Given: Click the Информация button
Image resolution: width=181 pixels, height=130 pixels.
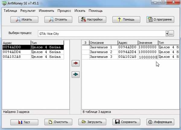Looking at the screenshot, I should (160, 122).
